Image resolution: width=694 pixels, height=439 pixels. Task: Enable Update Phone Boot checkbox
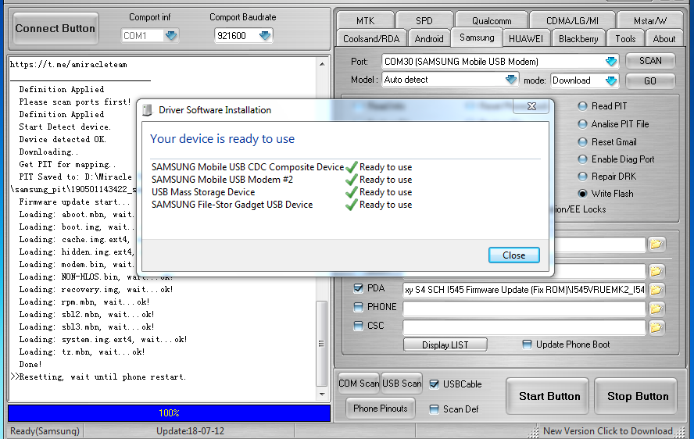pos(527,344)
